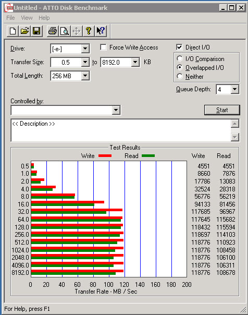Open the File menu
This screenshot has height=315, width=248.
tap(10, 18)
